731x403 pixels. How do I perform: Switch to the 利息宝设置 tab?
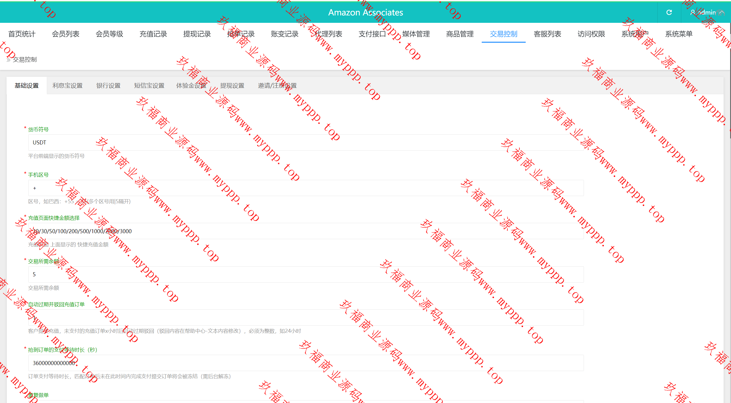(67, 86)
